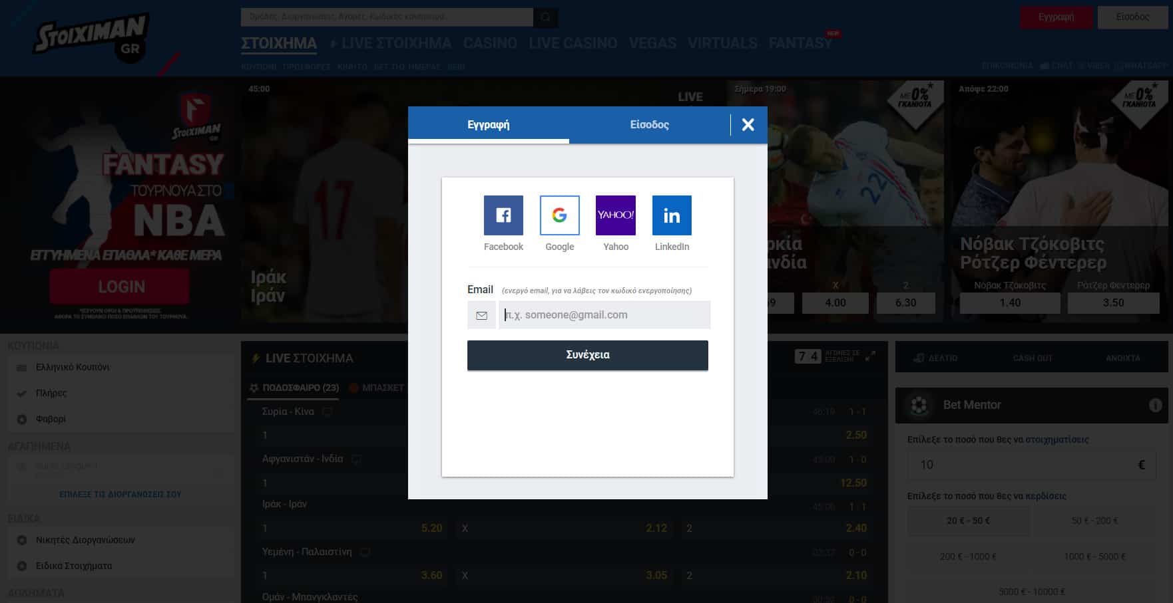Open the CASINO main menu item
The image size is (1173, 603).
(x=490, y=44)
